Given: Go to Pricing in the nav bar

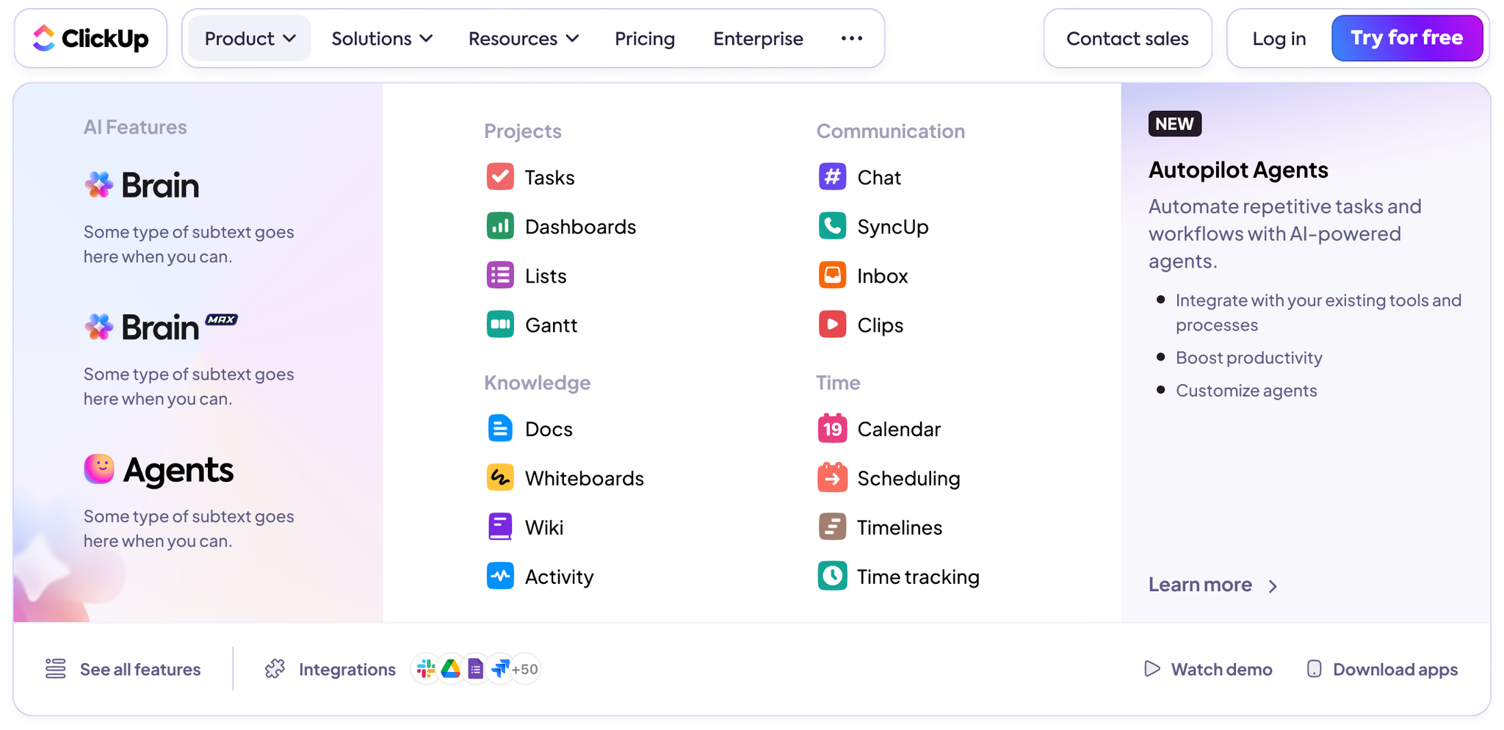Looking at the screenshot, I should tap(645, 38).
